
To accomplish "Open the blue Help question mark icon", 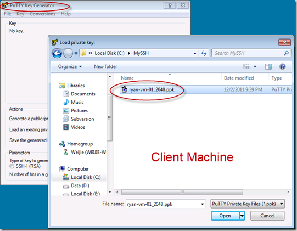I will tap(282, 66).
